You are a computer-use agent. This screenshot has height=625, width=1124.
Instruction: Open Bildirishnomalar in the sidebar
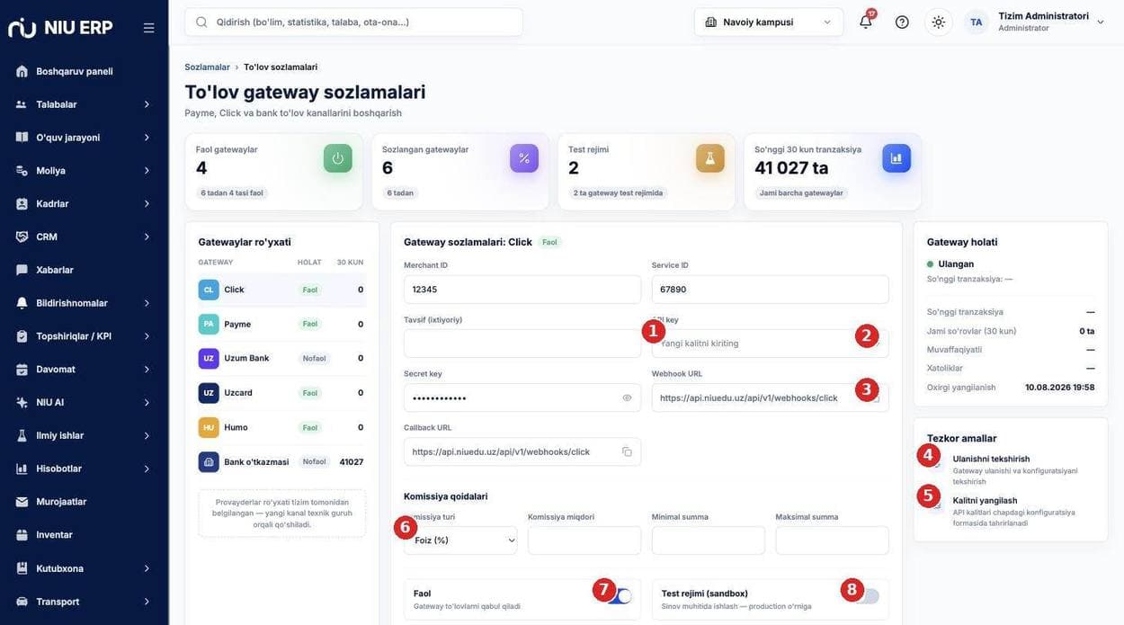[84, 303]
